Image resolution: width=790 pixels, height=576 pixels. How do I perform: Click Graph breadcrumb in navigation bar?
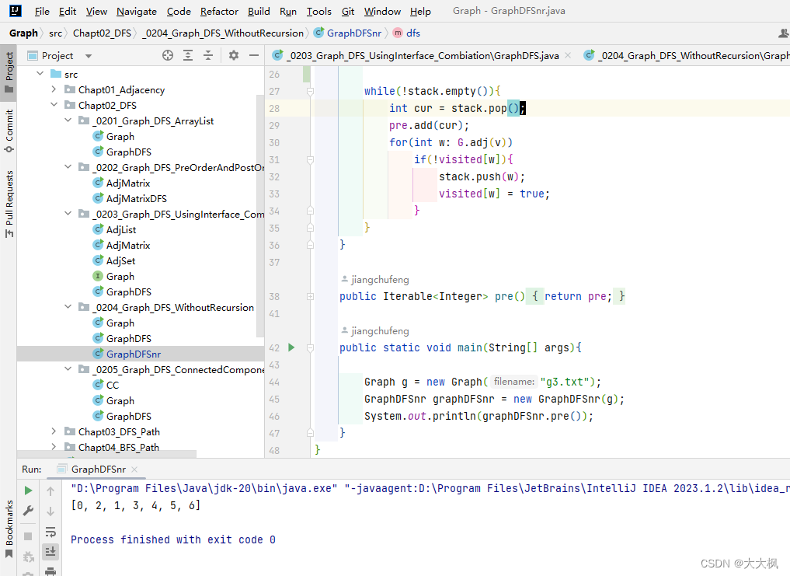[23, 33]
